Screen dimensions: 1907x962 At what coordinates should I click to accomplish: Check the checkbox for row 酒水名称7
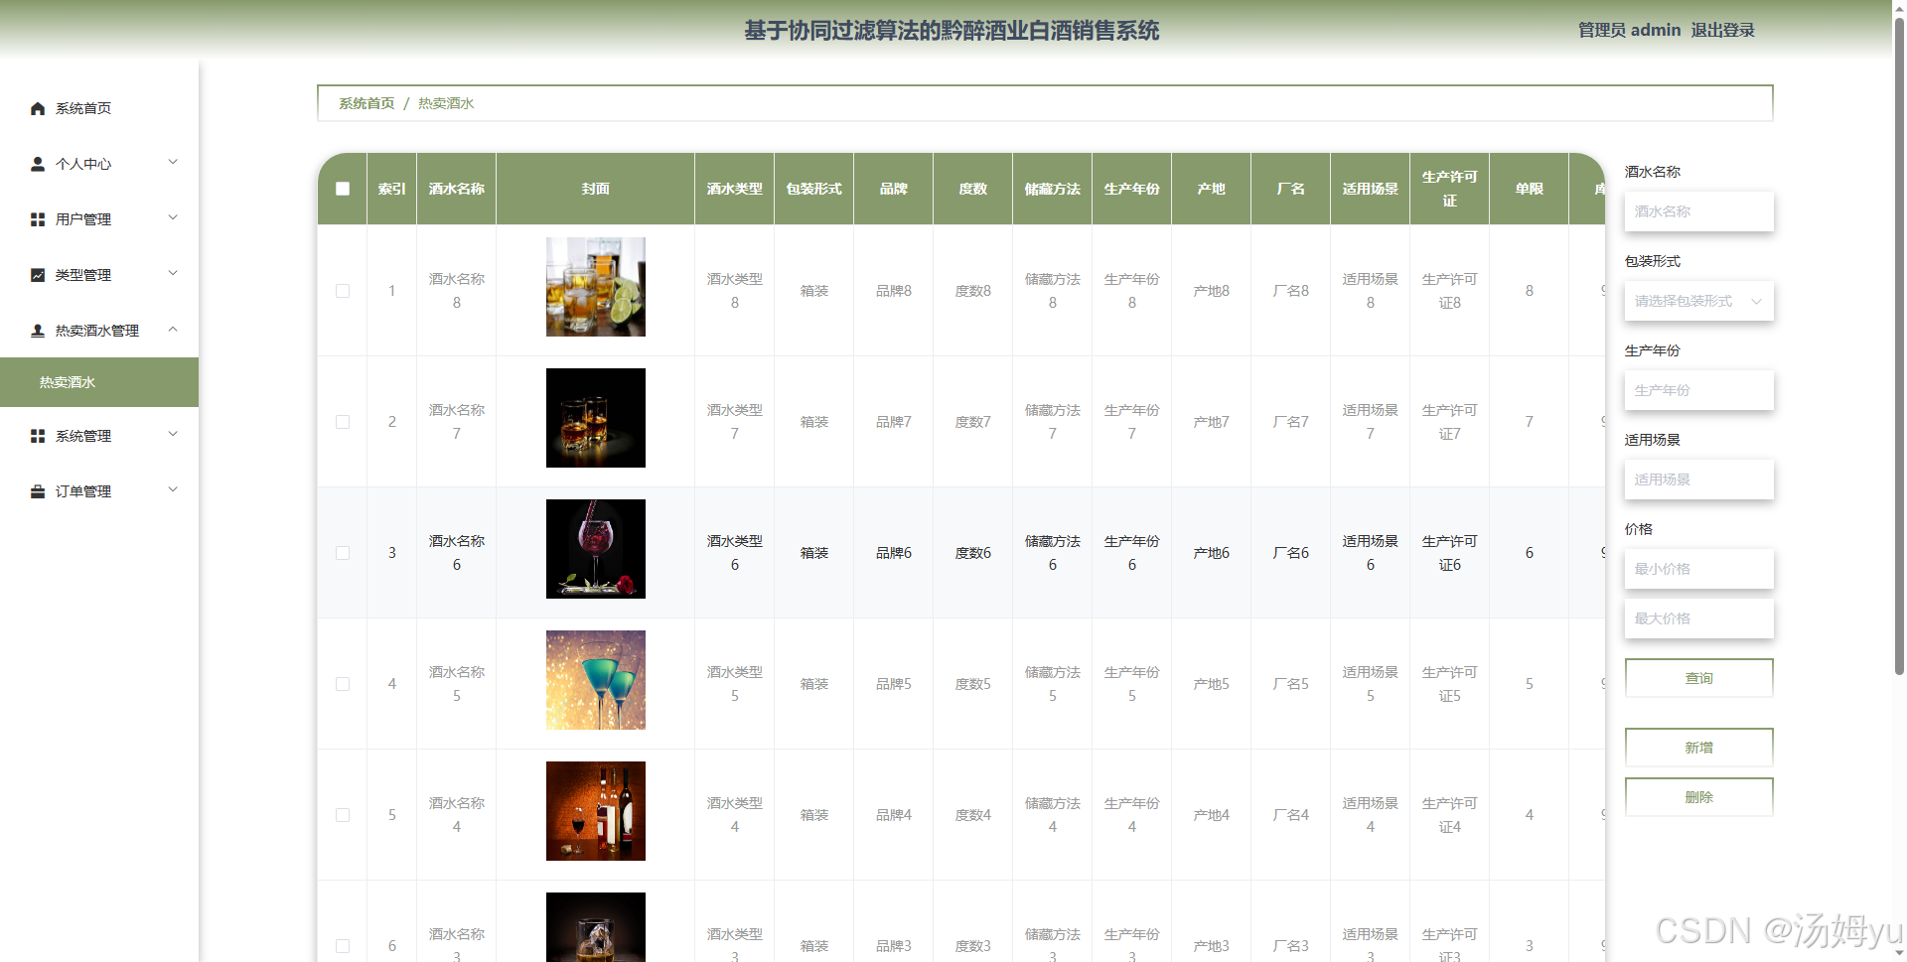click(343, 422)
